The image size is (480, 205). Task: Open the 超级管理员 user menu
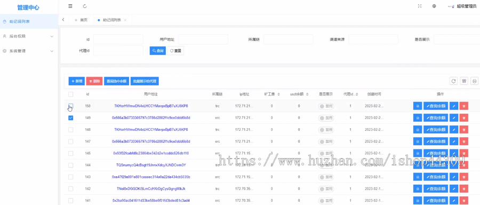tap(466, 6)
